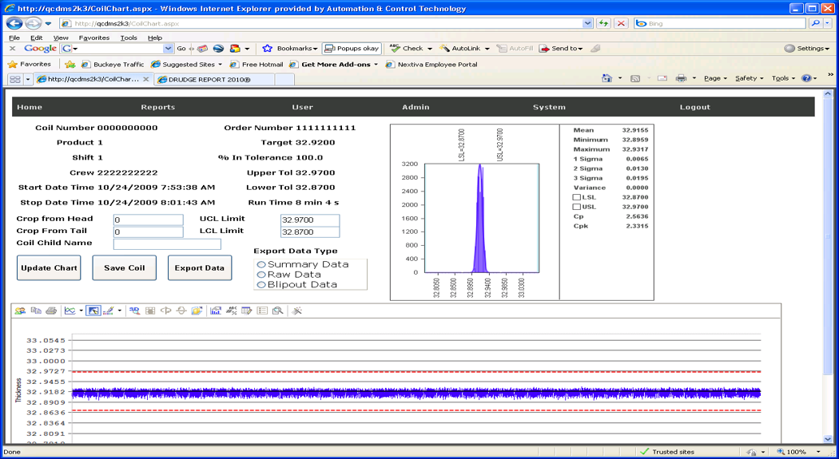
Task: Open the chart gallery type dropdown arrow
Action: click(81, 311)
